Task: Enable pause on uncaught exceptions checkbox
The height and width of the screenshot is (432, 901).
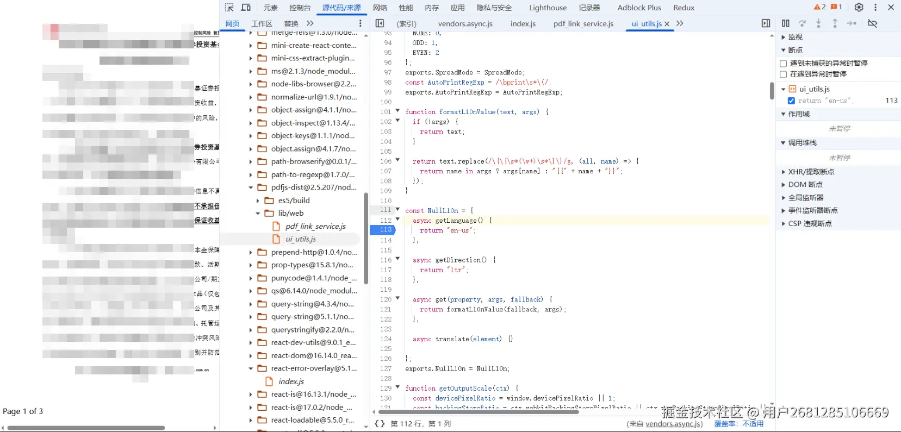Action: 784,64
